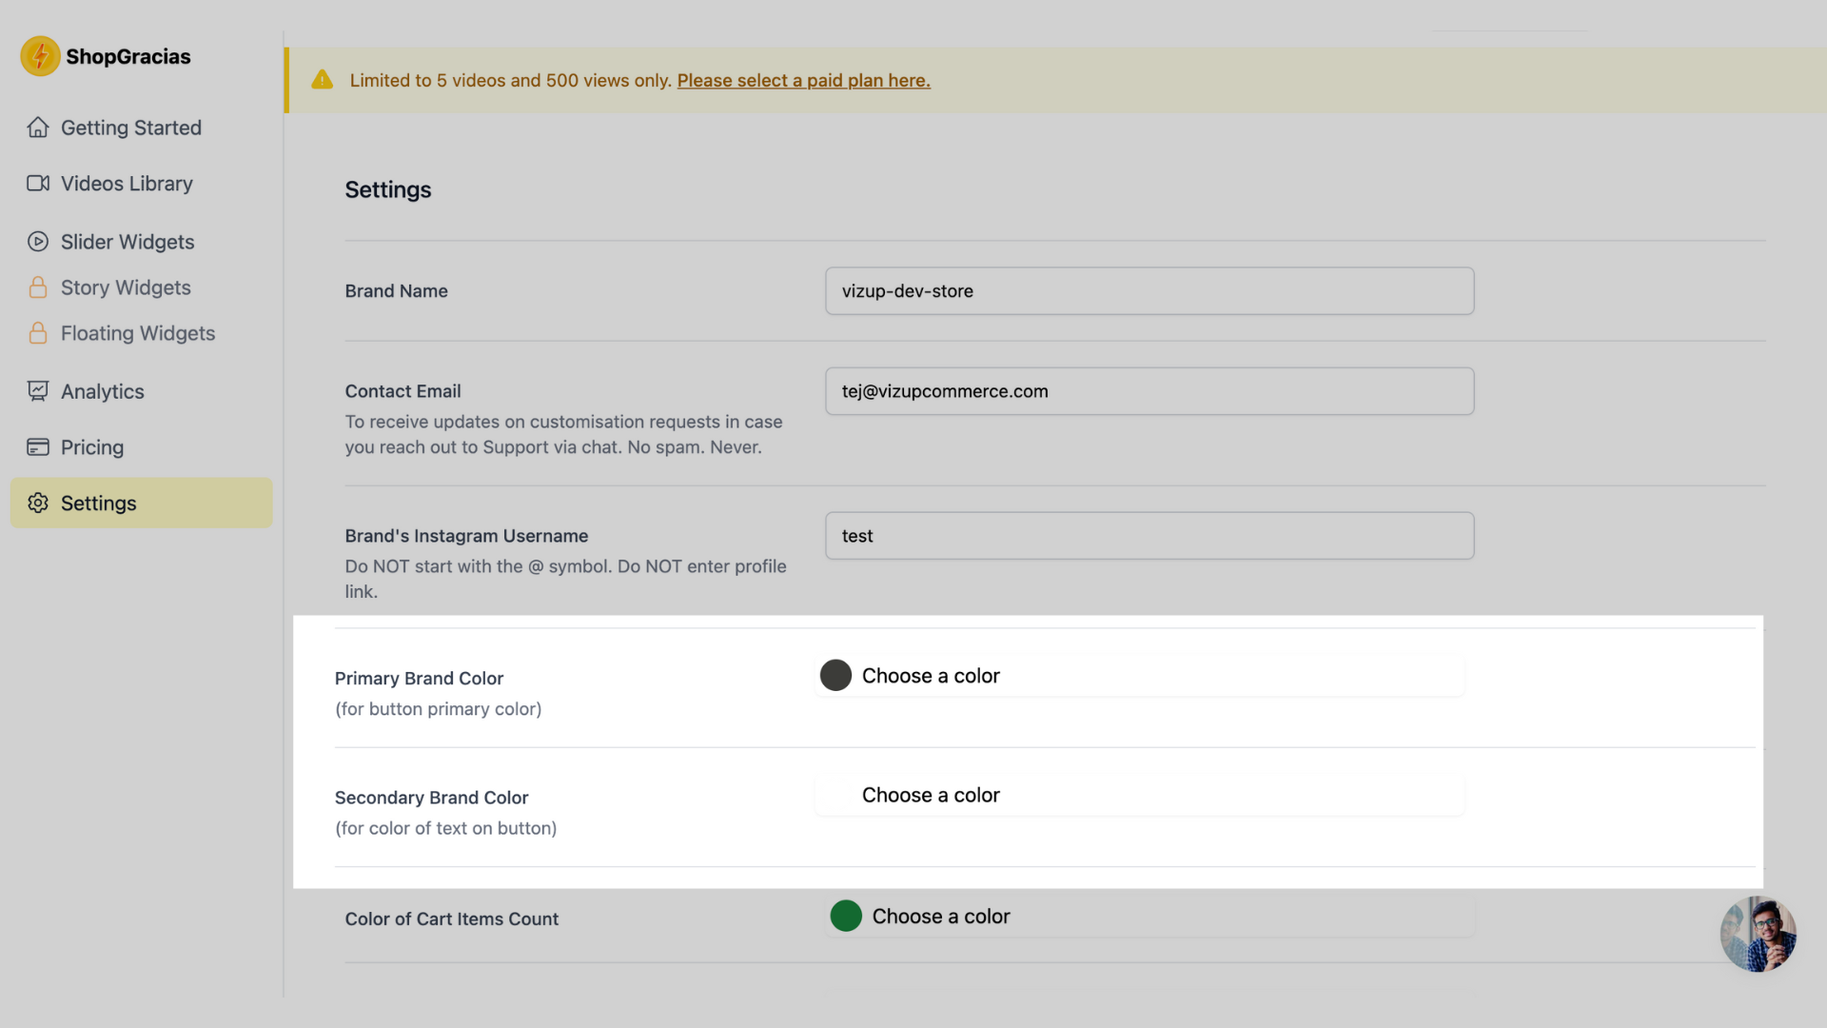Open Choose a color for Secondary Brand Color
Screen dimensions: 1827x1028
(931, 795)
